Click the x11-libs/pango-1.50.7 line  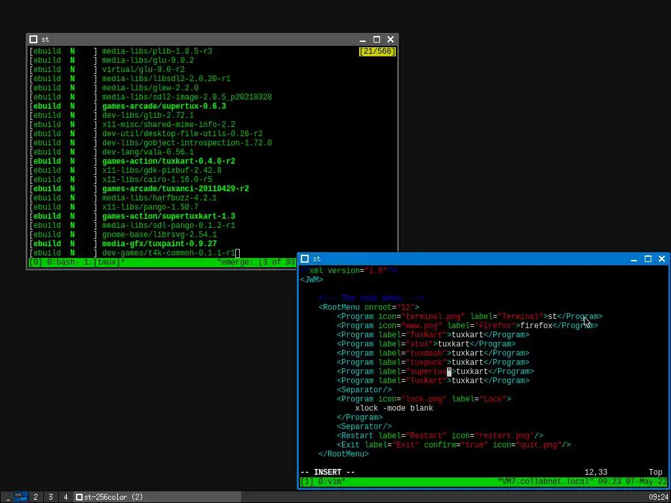click(150, 207)
